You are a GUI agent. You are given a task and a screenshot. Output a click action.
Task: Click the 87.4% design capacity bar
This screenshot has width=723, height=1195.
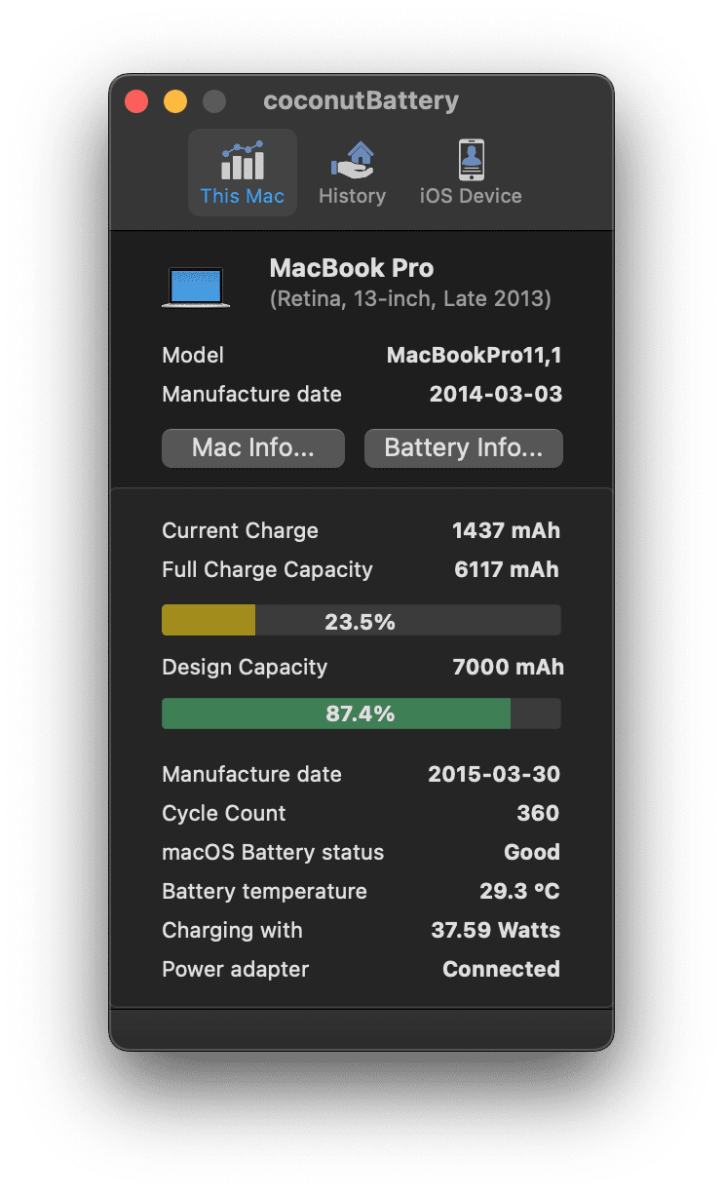click(361, 713)
